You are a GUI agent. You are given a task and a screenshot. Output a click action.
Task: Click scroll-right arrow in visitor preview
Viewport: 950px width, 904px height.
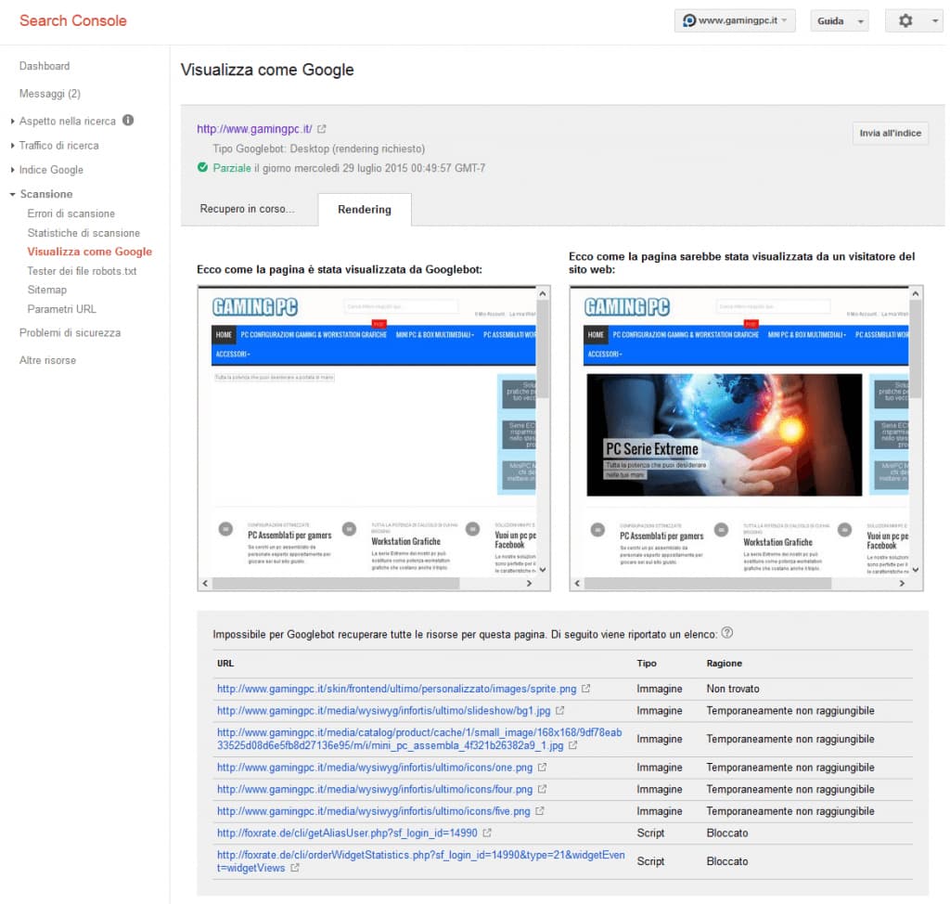coord(902,583)
